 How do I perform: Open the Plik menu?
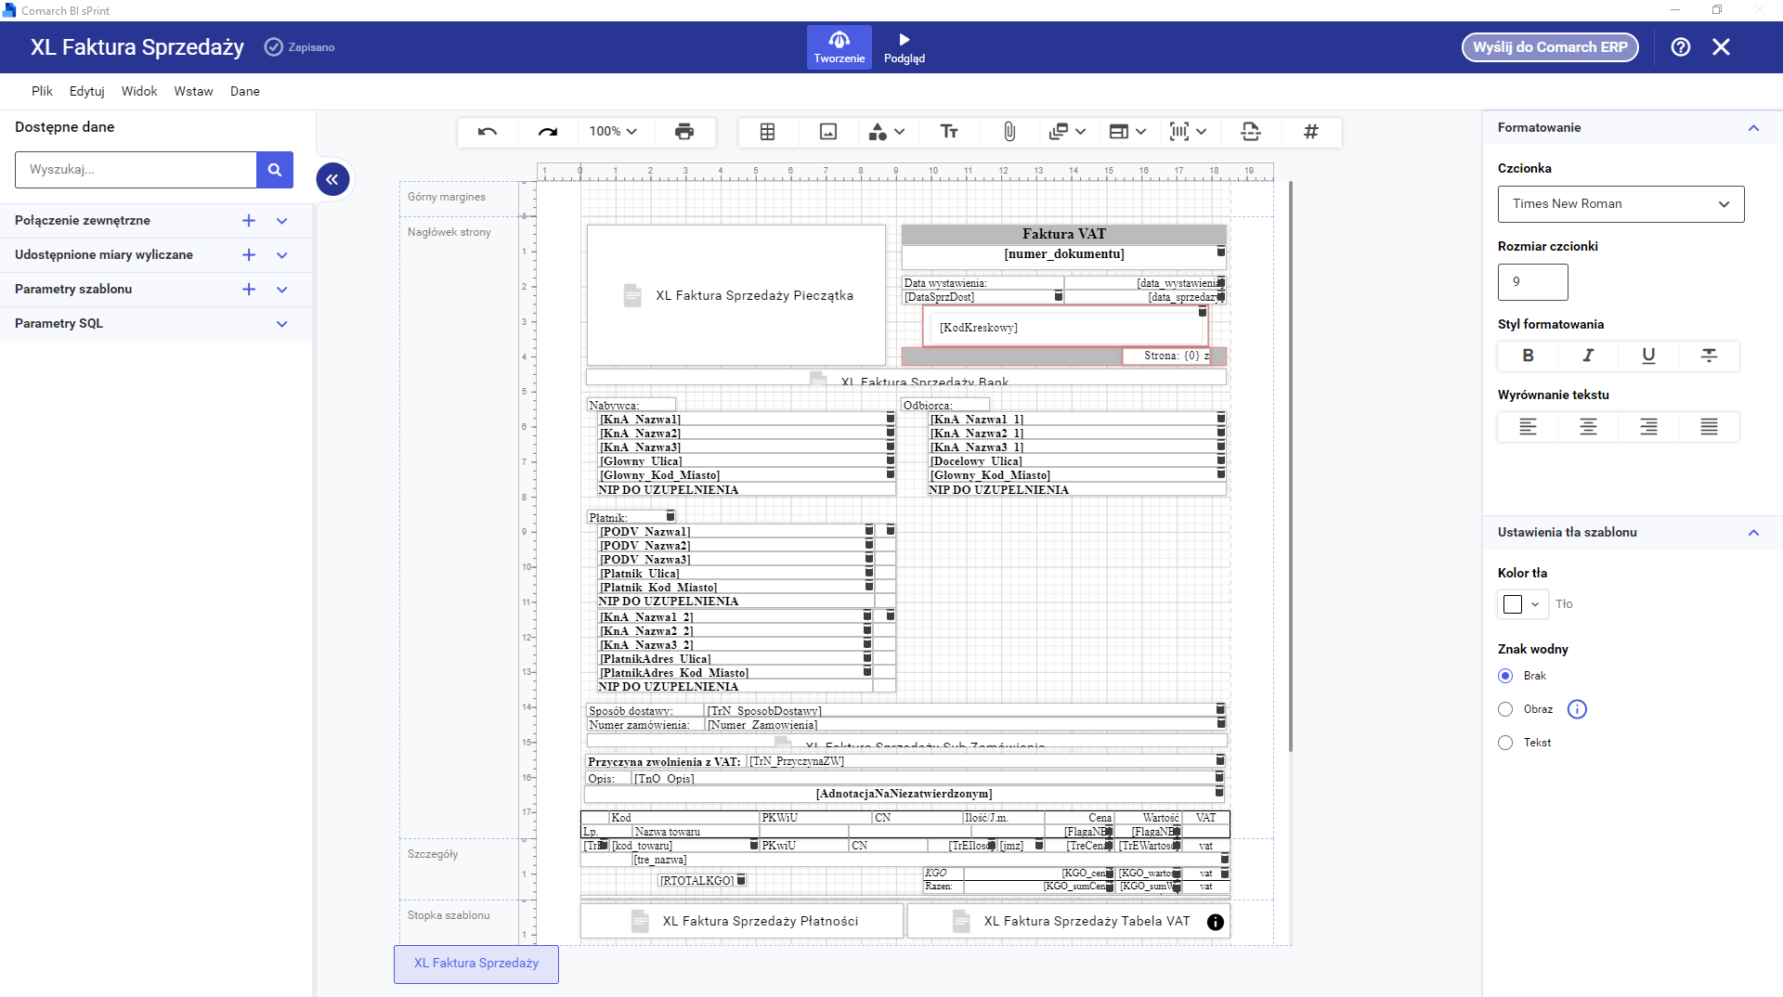point(42,91)
